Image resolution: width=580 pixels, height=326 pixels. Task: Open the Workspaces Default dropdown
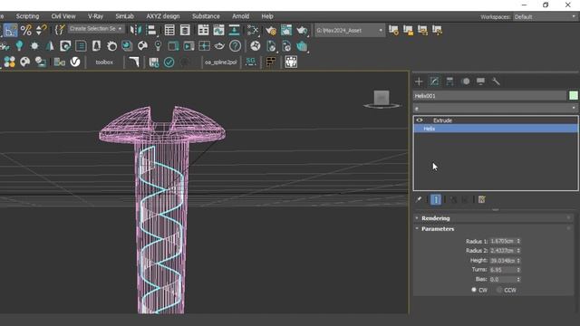545,17
